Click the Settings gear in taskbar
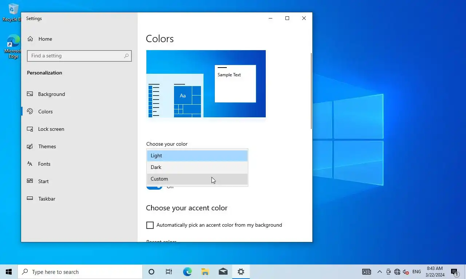The width and height of the screenshot is (466, 279). click(x=241, y=272)
